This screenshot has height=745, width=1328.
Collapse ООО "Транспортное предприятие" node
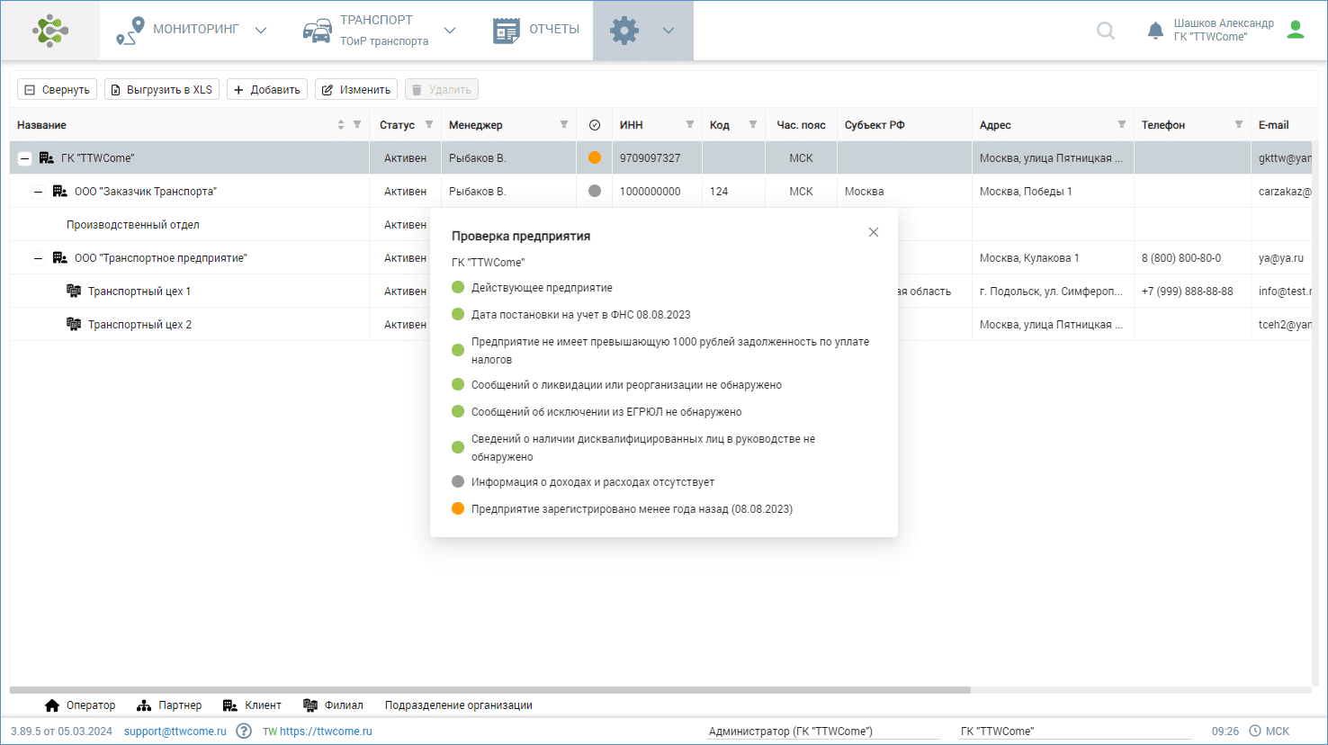(38, 258)
